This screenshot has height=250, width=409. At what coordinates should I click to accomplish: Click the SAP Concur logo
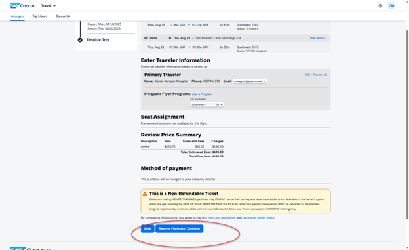[22, 5]
